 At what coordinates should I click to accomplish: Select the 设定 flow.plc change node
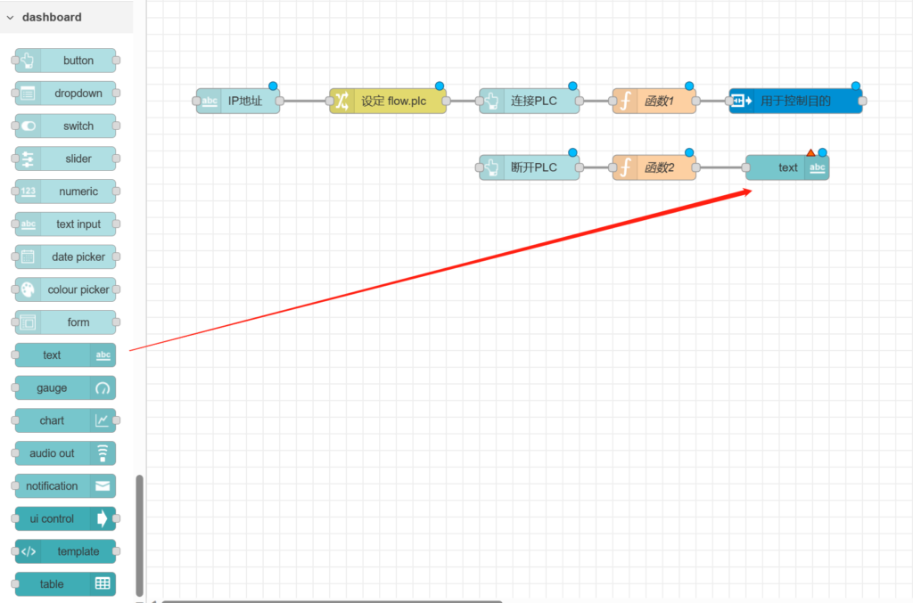389,102
